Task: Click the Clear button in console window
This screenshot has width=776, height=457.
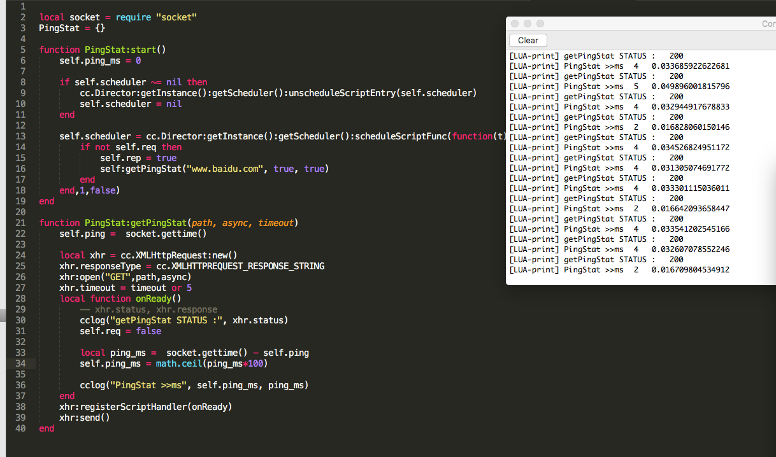Action: click(x=528, y=40)
